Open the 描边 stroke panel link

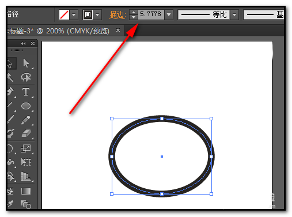(117, 15)
